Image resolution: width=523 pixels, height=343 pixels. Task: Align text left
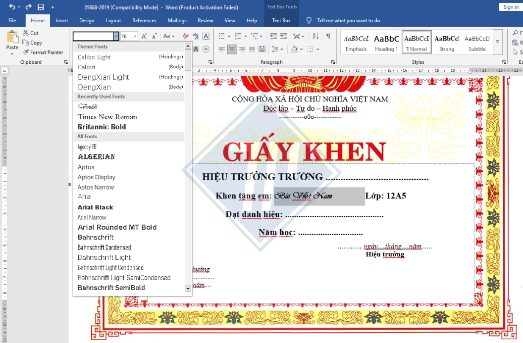(x=221, y=49)
